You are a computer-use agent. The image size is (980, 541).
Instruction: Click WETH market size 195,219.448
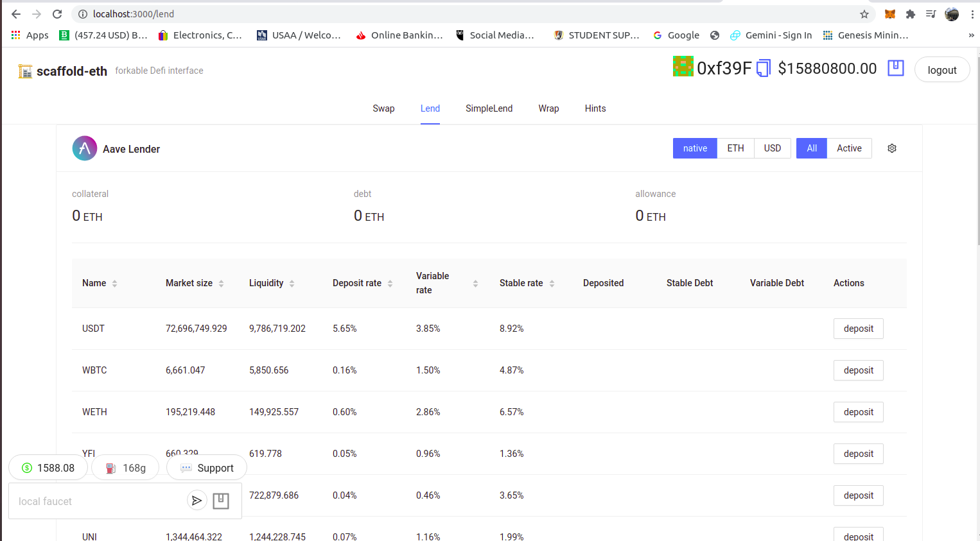click(x=190, y=412)
